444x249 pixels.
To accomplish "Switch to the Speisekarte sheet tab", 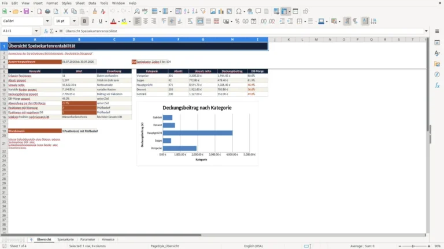I will [x=65, y=239].
